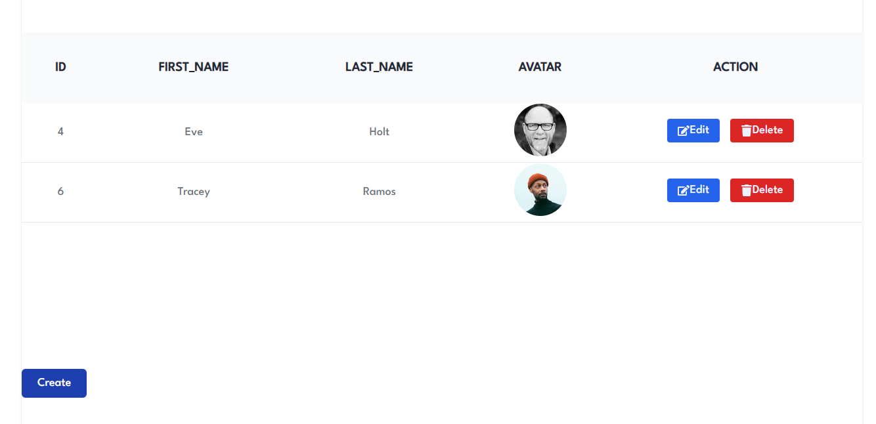Click the AVATAR column header
Screen dimensions: 876x424
[539, 66]
